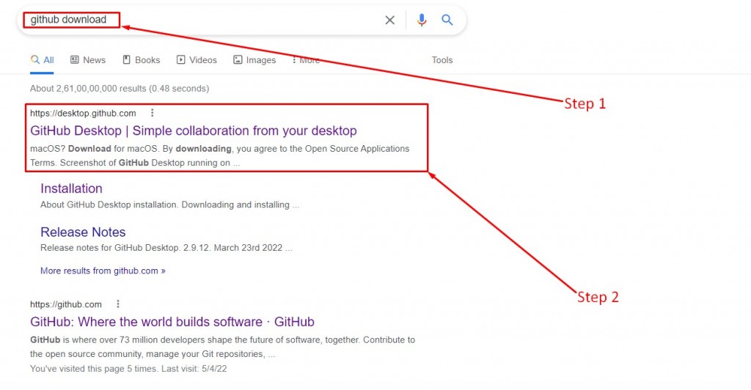The height and width of the screenshot is (390, 751).
Task: Start voice search with the microphone icon
Action: (422, 20)
